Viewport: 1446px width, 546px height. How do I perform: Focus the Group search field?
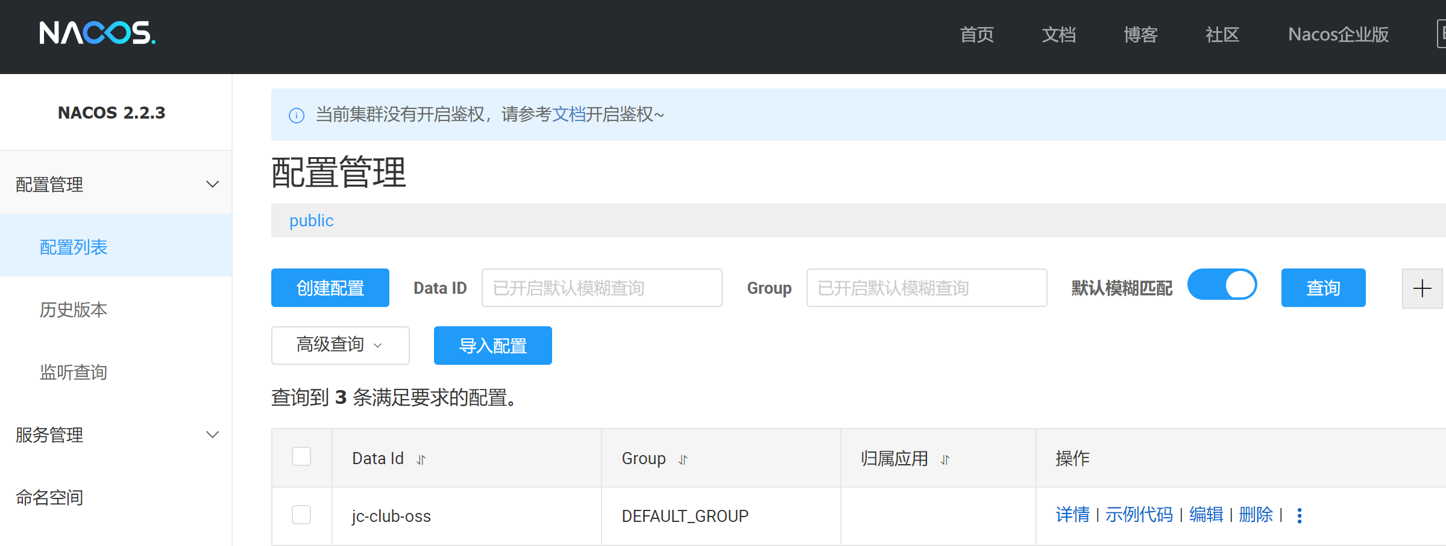(x=926, y=288)
